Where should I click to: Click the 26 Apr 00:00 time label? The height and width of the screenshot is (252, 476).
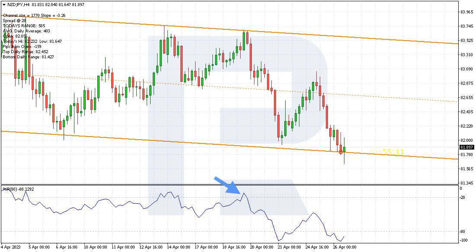345,247
